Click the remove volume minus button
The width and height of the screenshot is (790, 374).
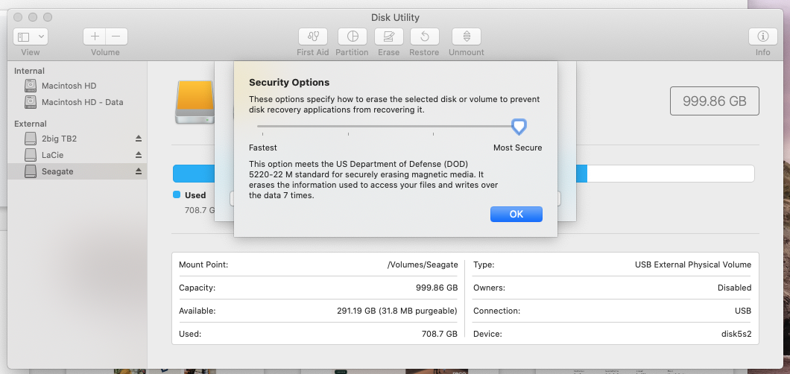click(116, 37)
